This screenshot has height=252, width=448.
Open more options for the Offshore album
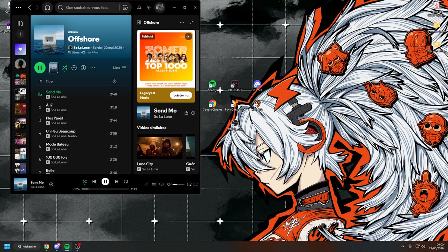[93, 67]
